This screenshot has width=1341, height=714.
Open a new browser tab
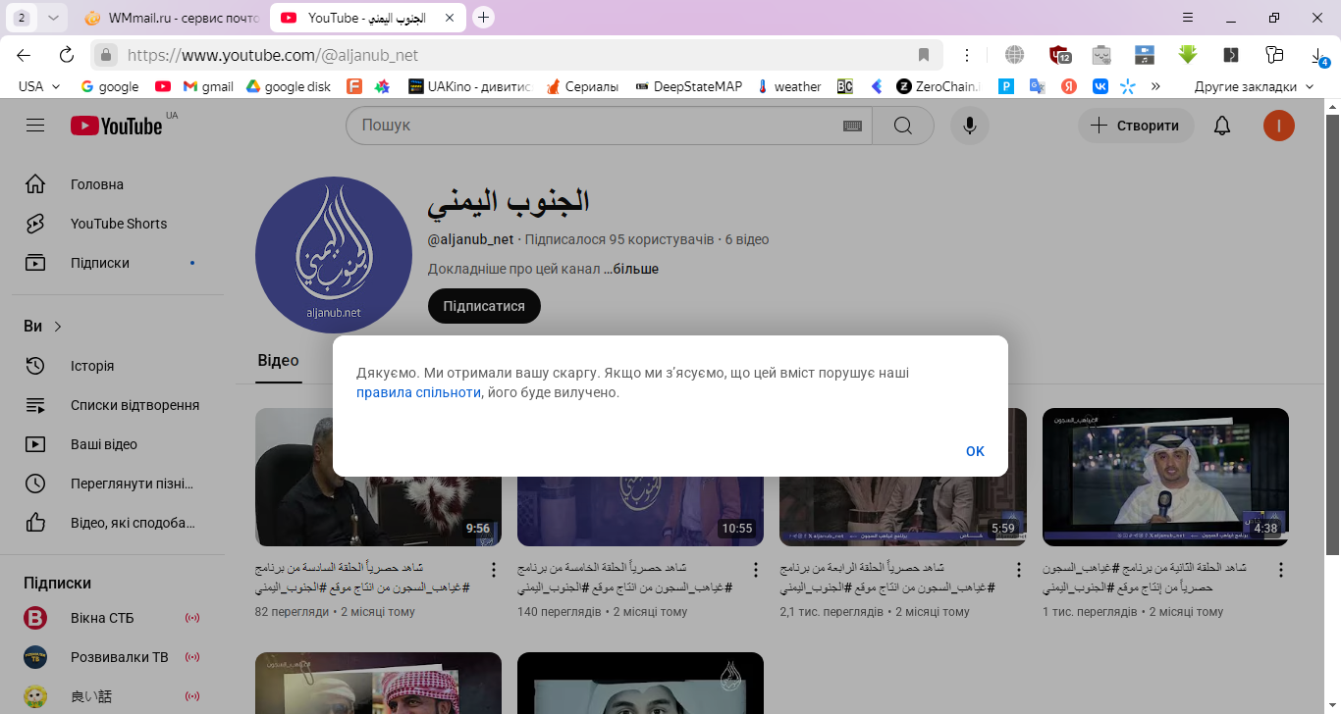[483, 18]
